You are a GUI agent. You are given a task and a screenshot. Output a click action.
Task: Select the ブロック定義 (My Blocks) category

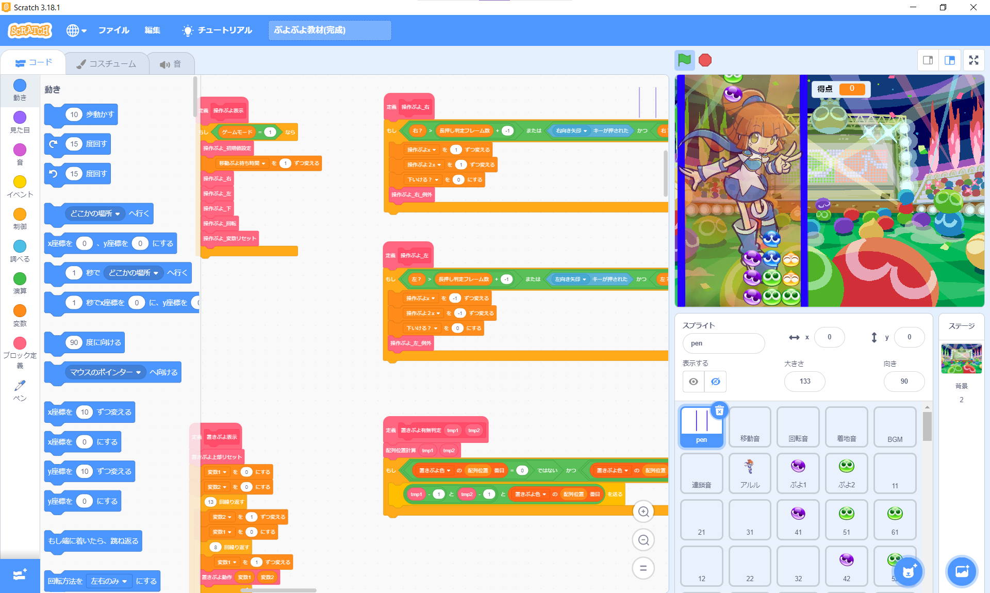click(x=20, y=353)
